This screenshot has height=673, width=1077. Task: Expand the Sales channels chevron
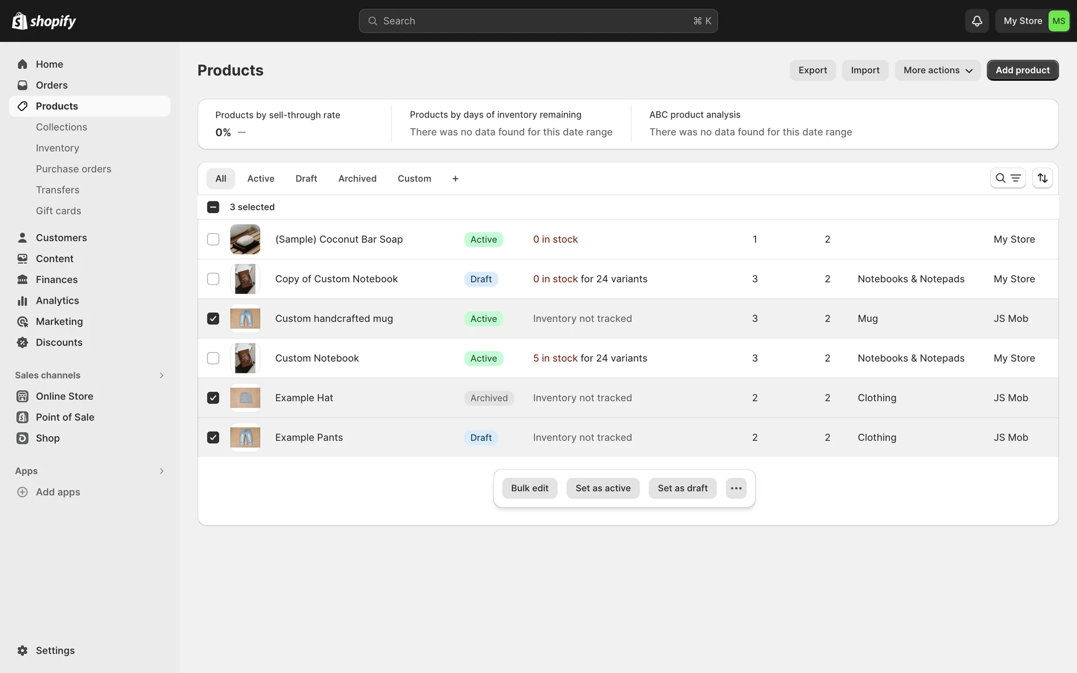click(162, 375)
